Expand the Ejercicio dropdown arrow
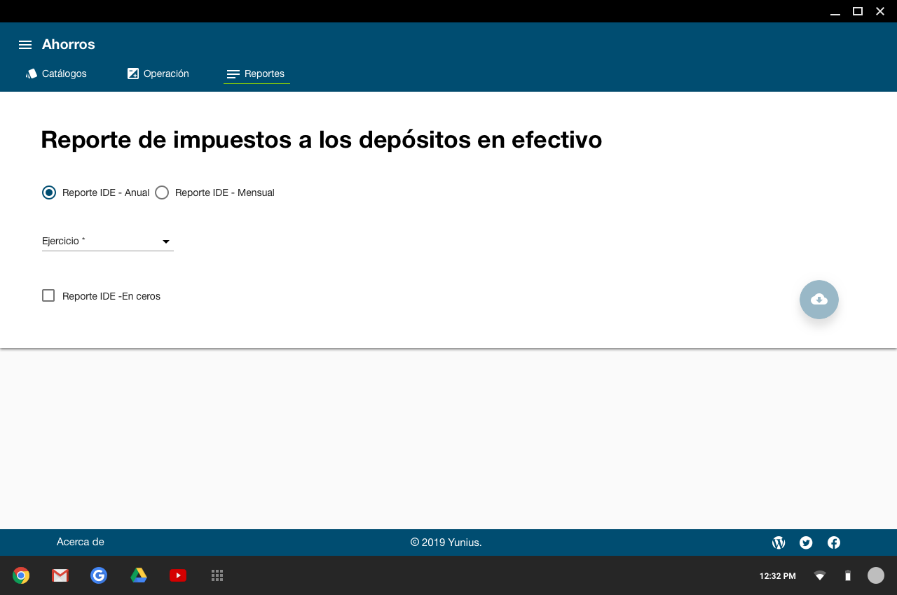The height and width of the screenshot is (595, 897). click(x=166, y=241)
